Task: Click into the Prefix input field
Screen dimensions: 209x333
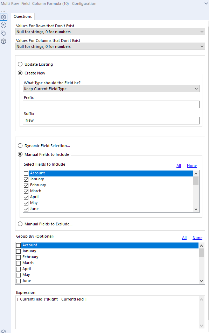Action: coord(111,104)
